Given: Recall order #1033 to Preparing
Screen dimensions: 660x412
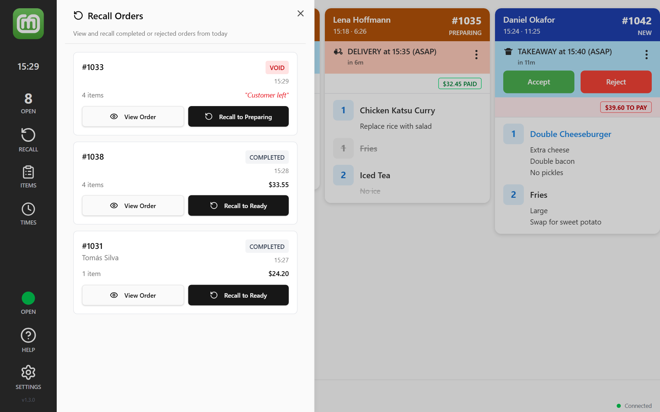Looking at the screenshot, I should [238, 116].
